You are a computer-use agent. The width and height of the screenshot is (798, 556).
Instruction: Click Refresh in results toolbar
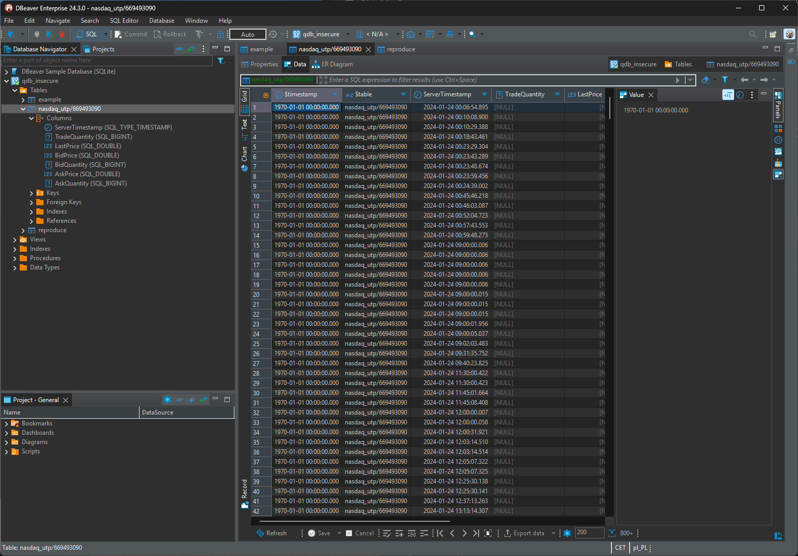tap(272, 533)
